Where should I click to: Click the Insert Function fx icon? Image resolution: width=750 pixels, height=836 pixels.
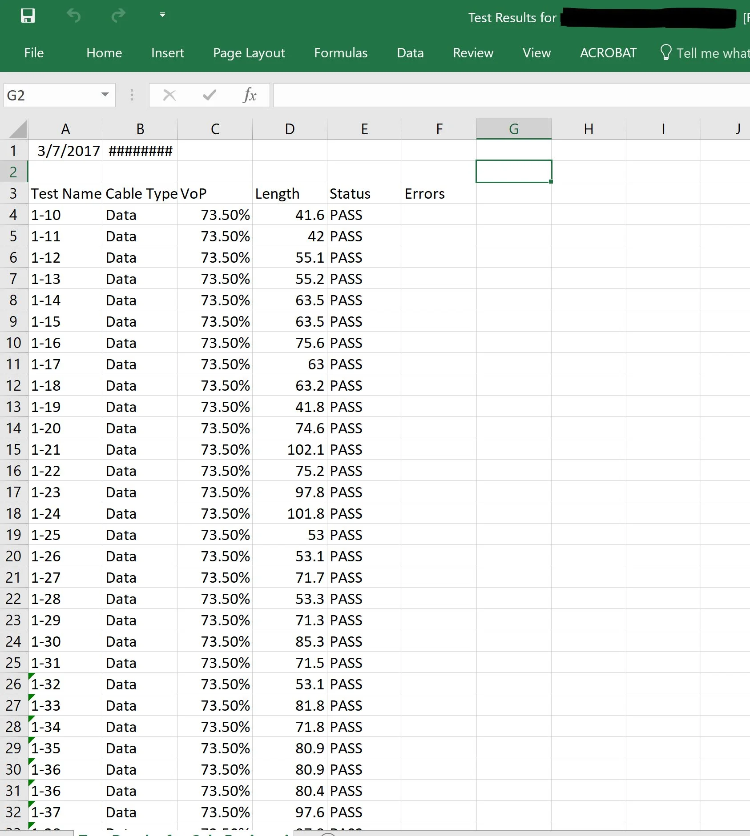click(250, 95)
